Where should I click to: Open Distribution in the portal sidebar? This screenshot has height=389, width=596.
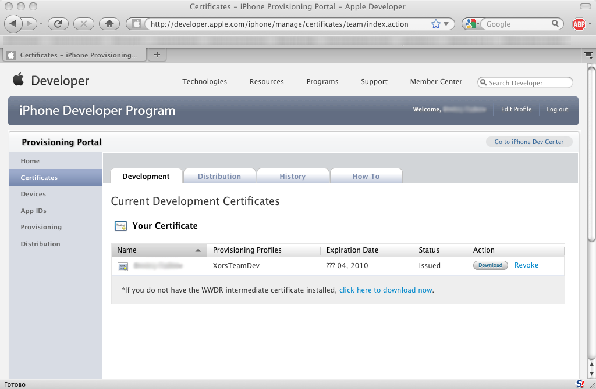click(55, 243)
